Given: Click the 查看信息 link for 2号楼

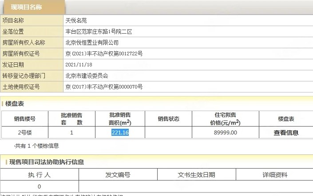Looking at the screenshot, I should click(286, 132).
